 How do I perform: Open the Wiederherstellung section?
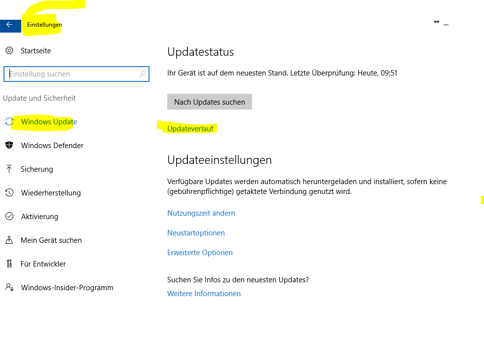51,193
